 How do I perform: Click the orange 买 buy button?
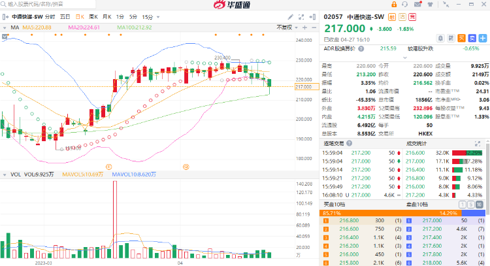pos(461,38)
